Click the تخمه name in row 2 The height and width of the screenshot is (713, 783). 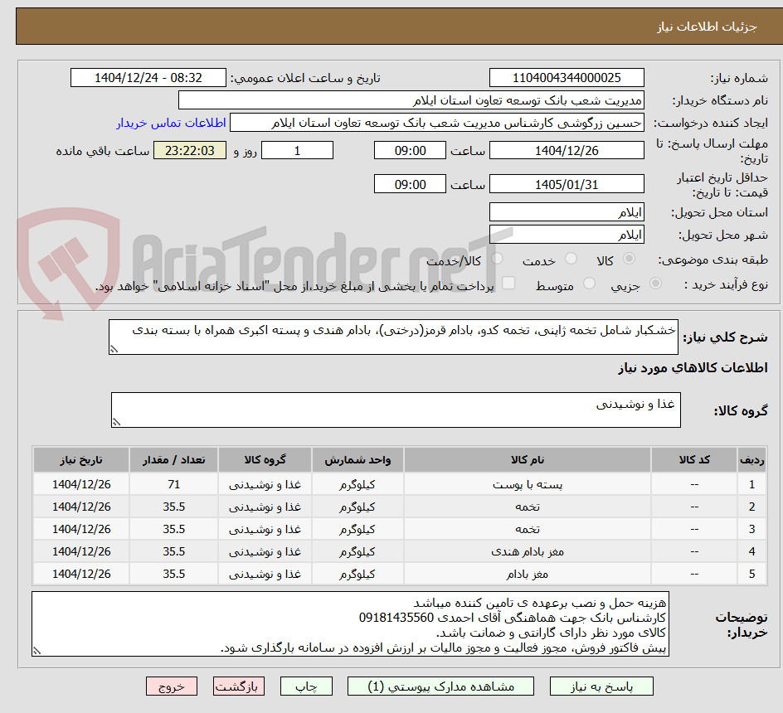[x=528, y=507]
